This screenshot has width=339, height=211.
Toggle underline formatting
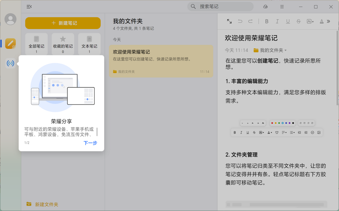(x=288, y=21)
